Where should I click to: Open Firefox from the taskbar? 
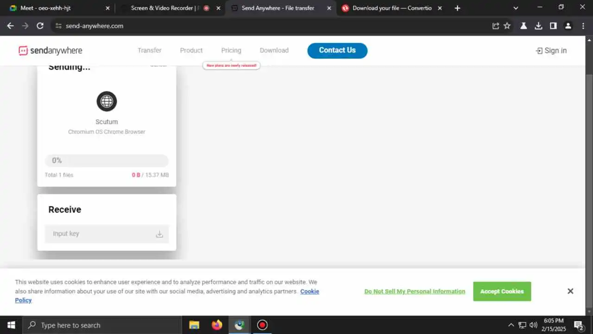pos(217,325)
